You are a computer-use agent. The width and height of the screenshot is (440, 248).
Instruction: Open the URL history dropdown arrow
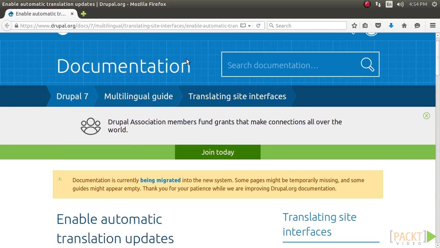pos(249,25)
